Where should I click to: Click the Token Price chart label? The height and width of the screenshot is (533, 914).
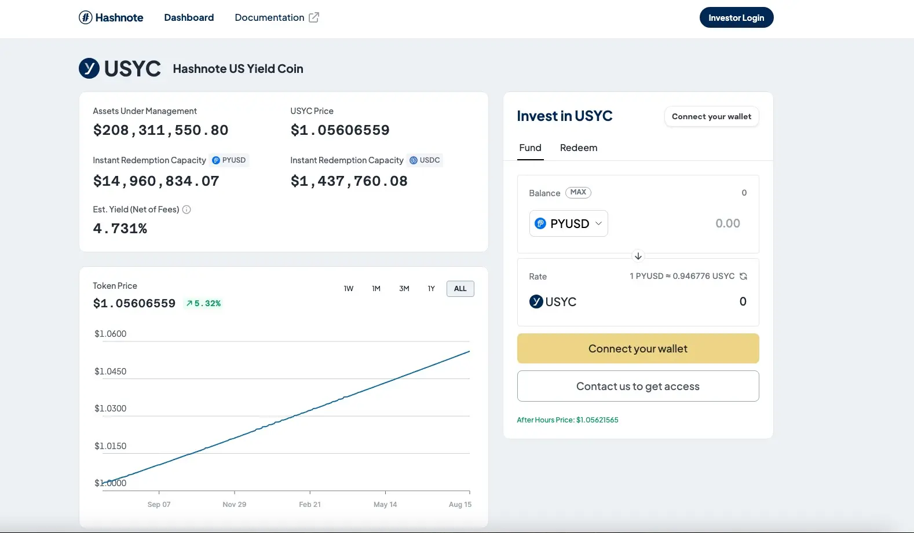tap(115, 286)
